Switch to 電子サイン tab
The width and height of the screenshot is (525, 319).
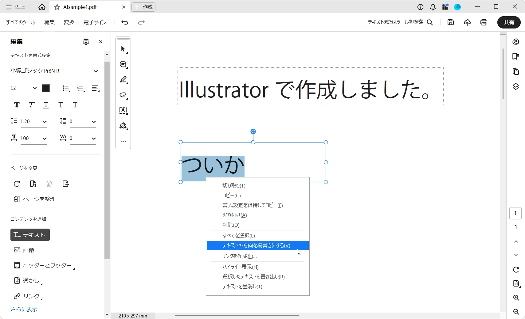[x=95, y=22]
